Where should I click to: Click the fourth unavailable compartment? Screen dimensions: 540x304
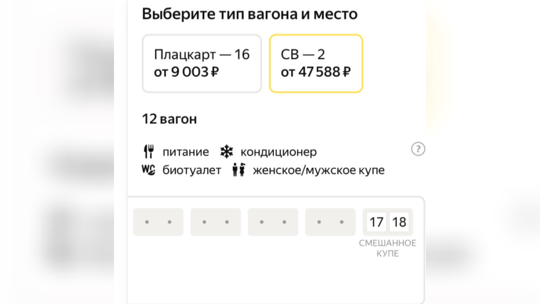tap(330, 222)
